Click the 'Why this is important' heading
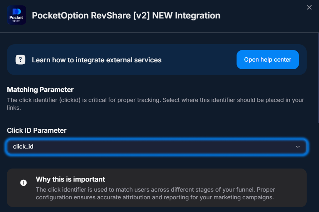The height and width of the screenshot is (212, 319). 71,179
